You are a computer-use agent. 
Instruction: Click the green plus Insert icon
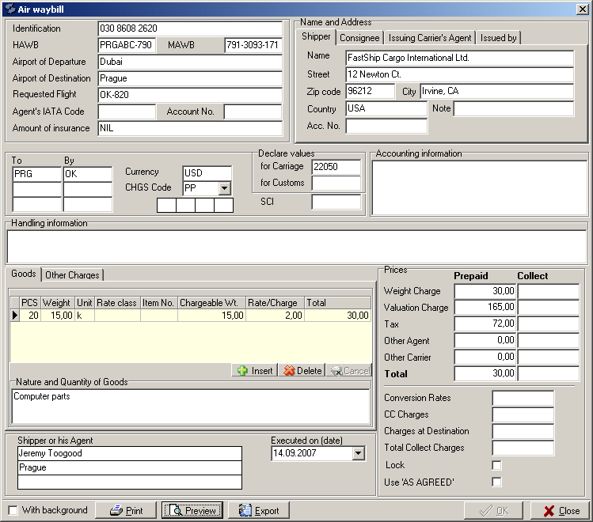coord(242,370)
